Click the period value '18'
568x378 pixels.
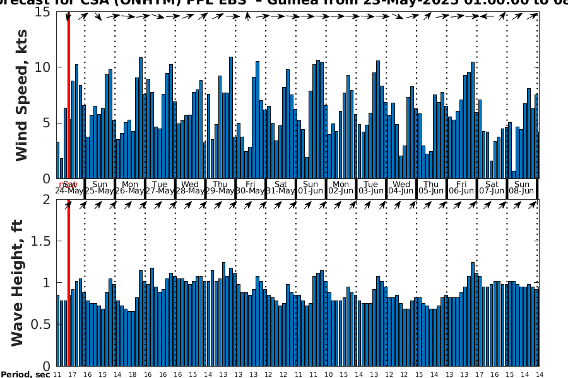pos(133,375)
